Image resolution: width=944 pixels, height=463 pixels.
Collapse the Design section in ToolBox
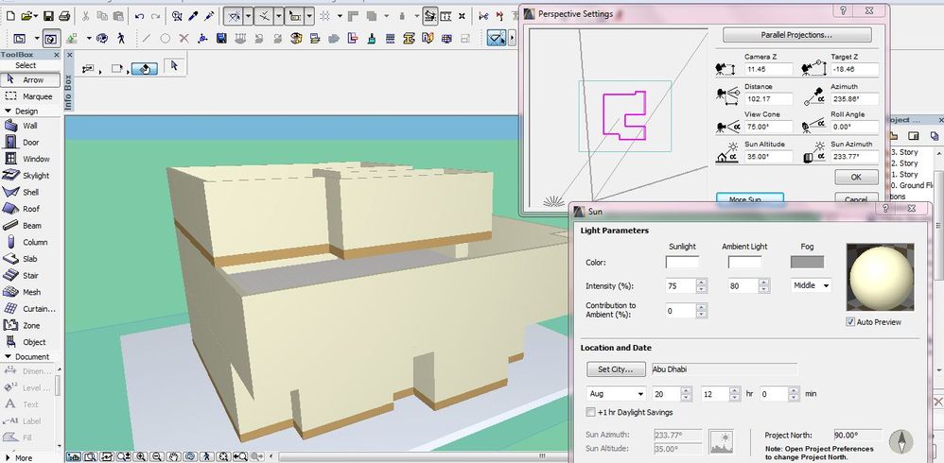(x=26, y=111)
